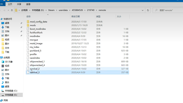Select the morgue file icon
The height and width of the screenshot is (103, 183).
pos(28,40)
